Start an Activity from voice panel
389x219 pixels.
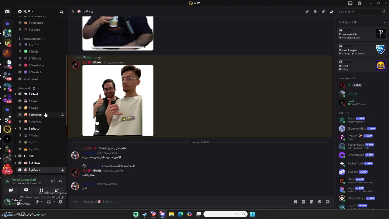pyautogui.click(x=41, y=190)
